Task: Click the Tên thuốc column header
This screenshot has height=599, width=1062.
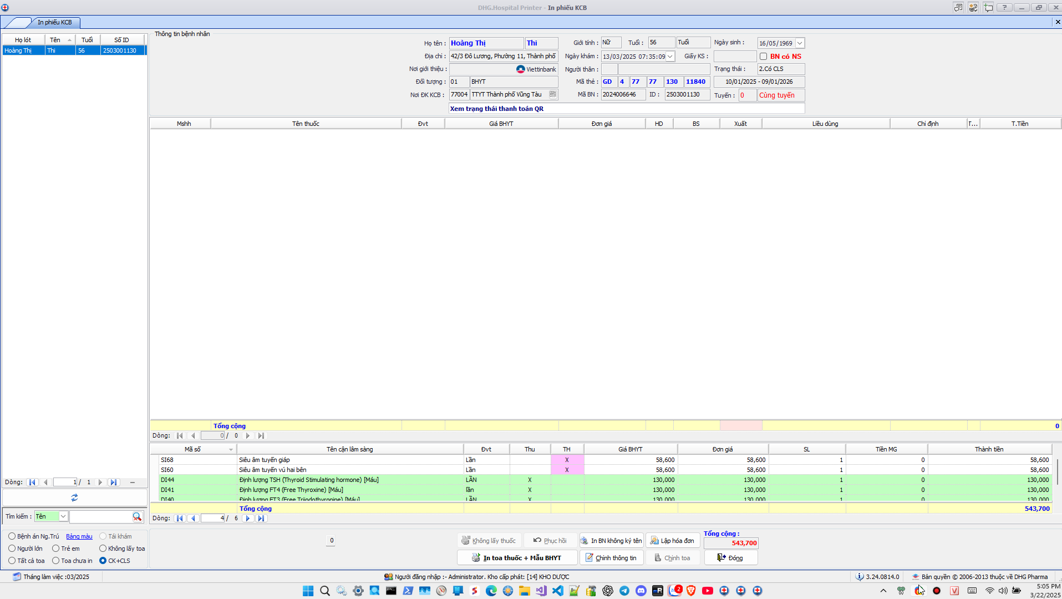Action: click(306, 124)
